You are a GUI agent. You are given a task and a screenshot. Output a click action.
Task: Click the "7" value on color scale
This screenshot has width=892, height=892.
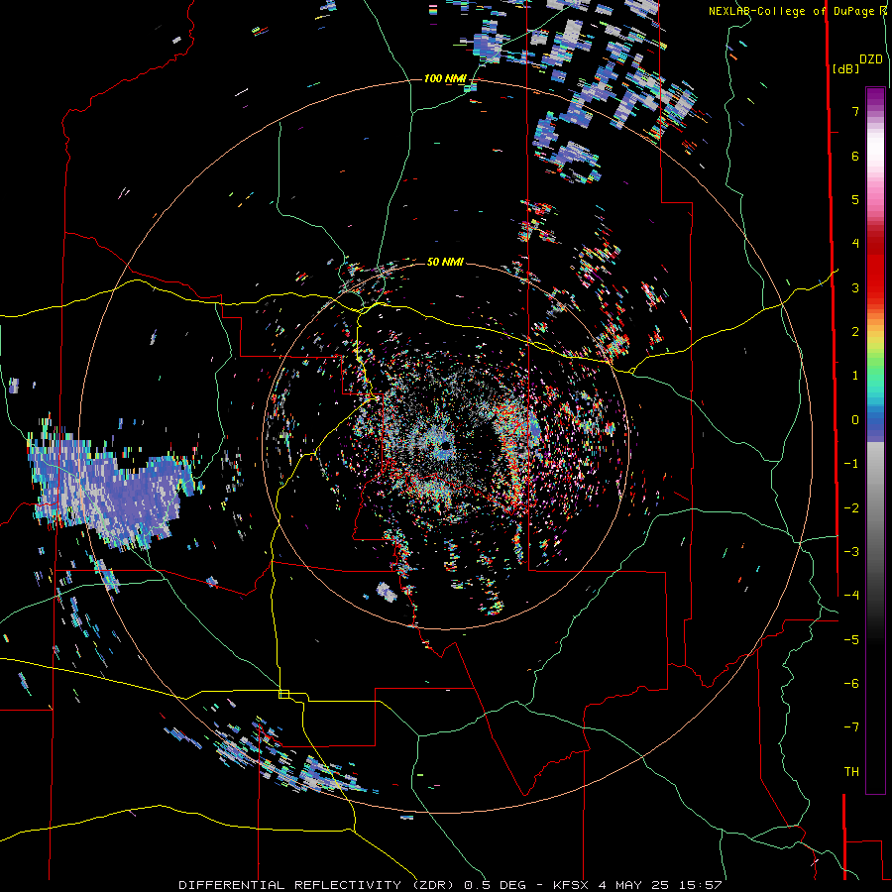point(855,111)
